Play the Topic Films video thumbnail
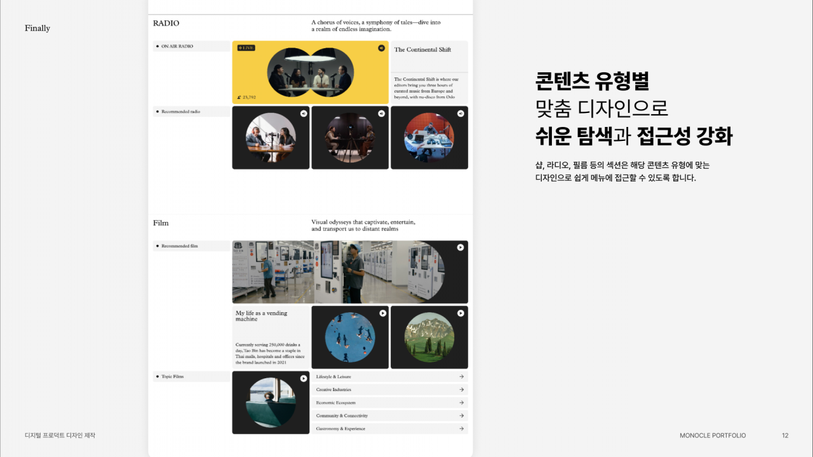Image resolution: width=813 pixels, height=457 pixels. pos(304,378)
